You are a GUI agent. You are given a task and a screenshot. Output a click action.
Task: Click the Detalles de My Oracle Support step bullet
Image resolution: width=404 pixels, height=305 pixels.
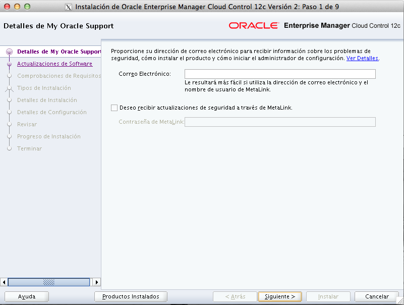(9, 52)
